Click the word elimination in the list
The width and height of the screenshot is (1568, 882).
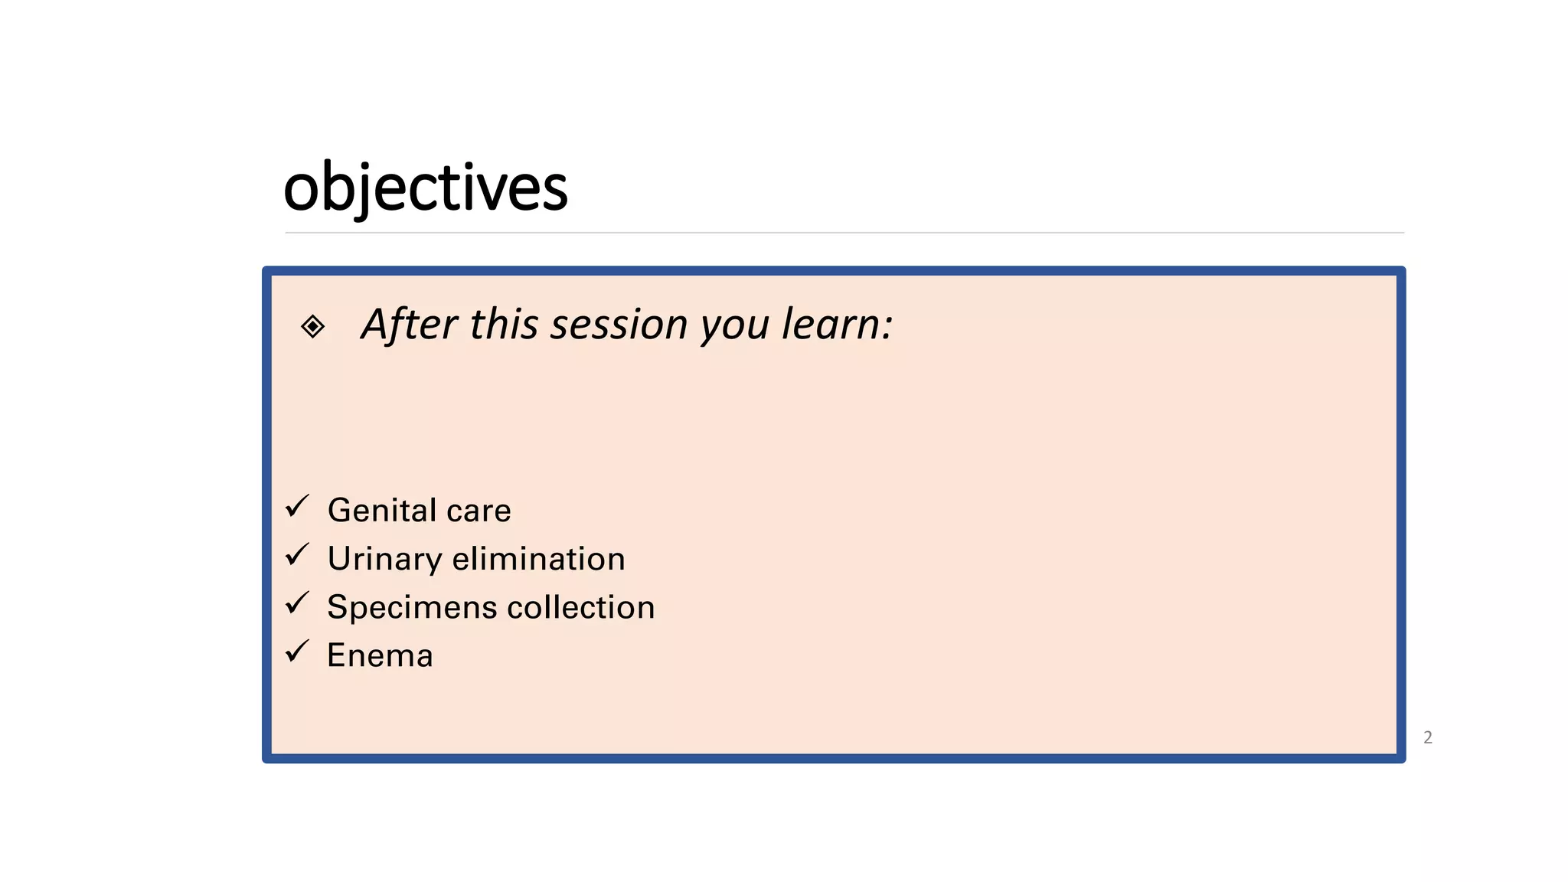point(539,559)
